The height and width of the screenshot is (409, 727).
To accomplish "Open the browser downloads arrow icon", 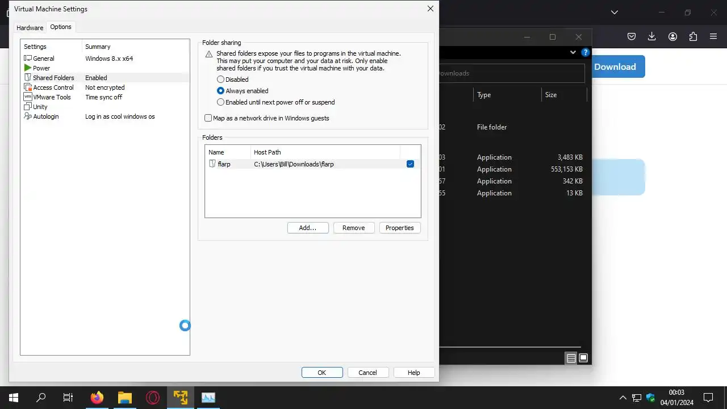I will click(652, 36).
